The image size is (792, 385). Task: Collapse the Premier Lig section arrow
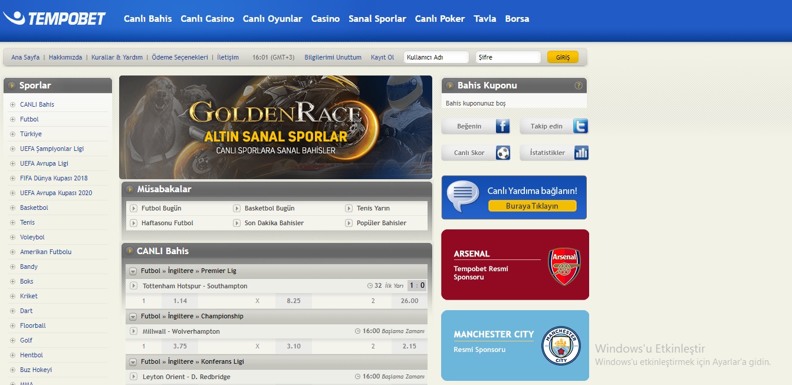tap(133, 271)
